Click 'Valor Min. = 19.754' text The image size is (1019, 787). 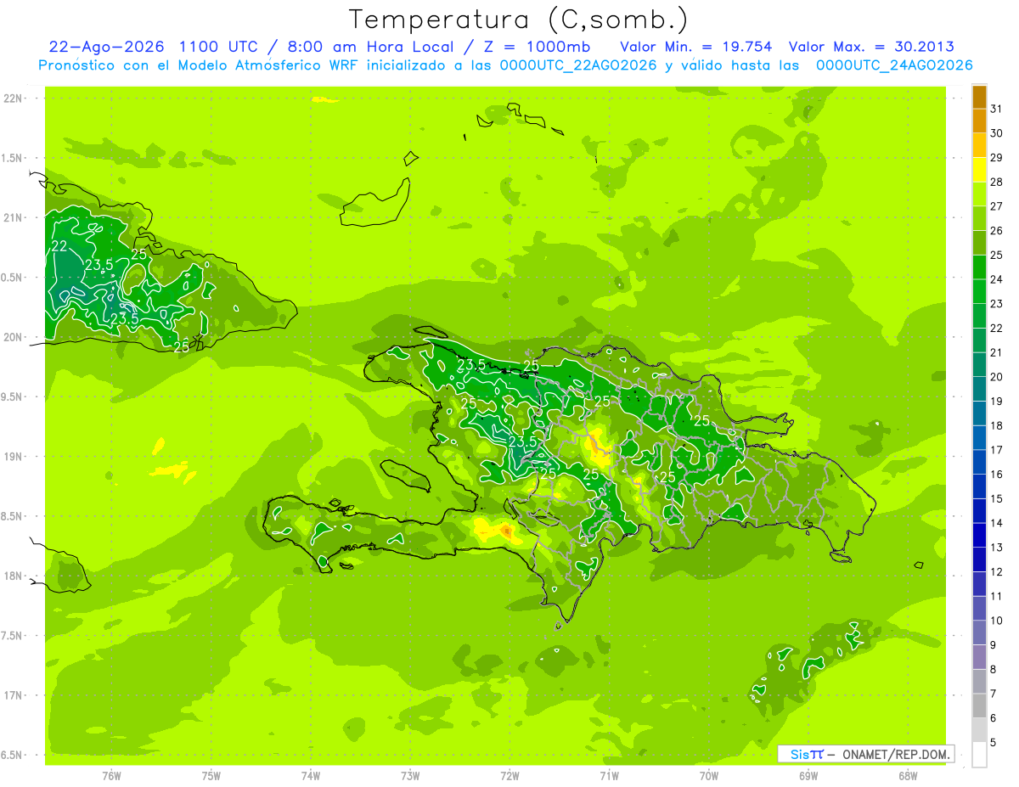pyautogui.click(x=696, y=47)
